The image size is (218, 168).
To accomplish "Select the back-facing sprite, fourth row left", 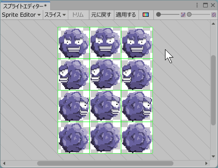I will tap(73, 137).
